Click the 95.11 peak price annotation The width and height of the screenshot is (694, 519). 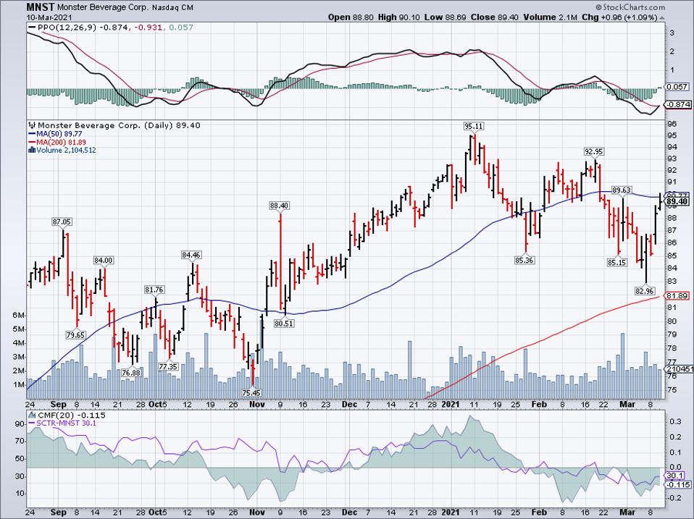(x=474, y=126)
